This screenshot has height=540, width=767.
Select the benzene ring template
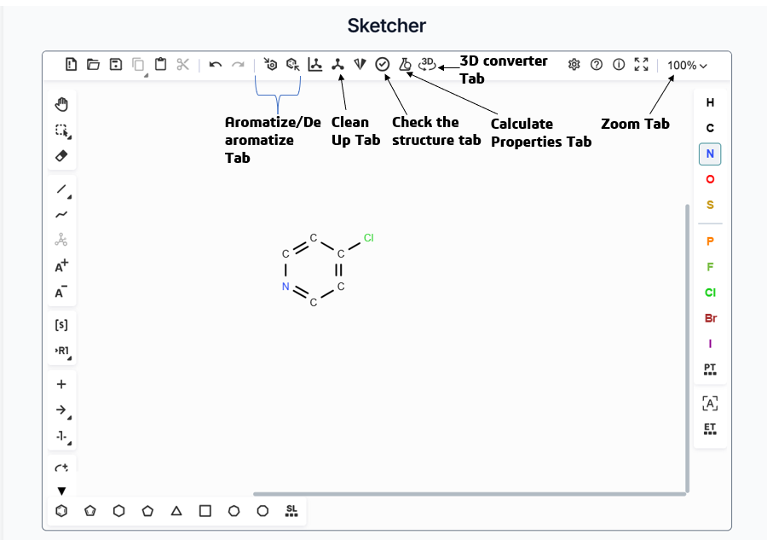click(60, 511)
